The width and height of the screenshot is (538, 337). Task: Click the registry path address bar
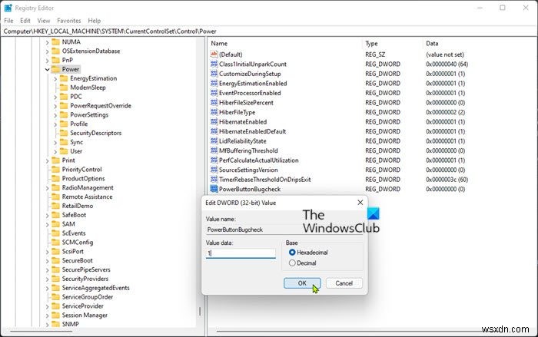click(269, 31)
